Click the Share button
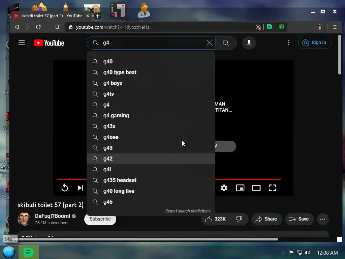Image resolution: width=345 pixels, height=259 pixels. (x=266, y=219)
